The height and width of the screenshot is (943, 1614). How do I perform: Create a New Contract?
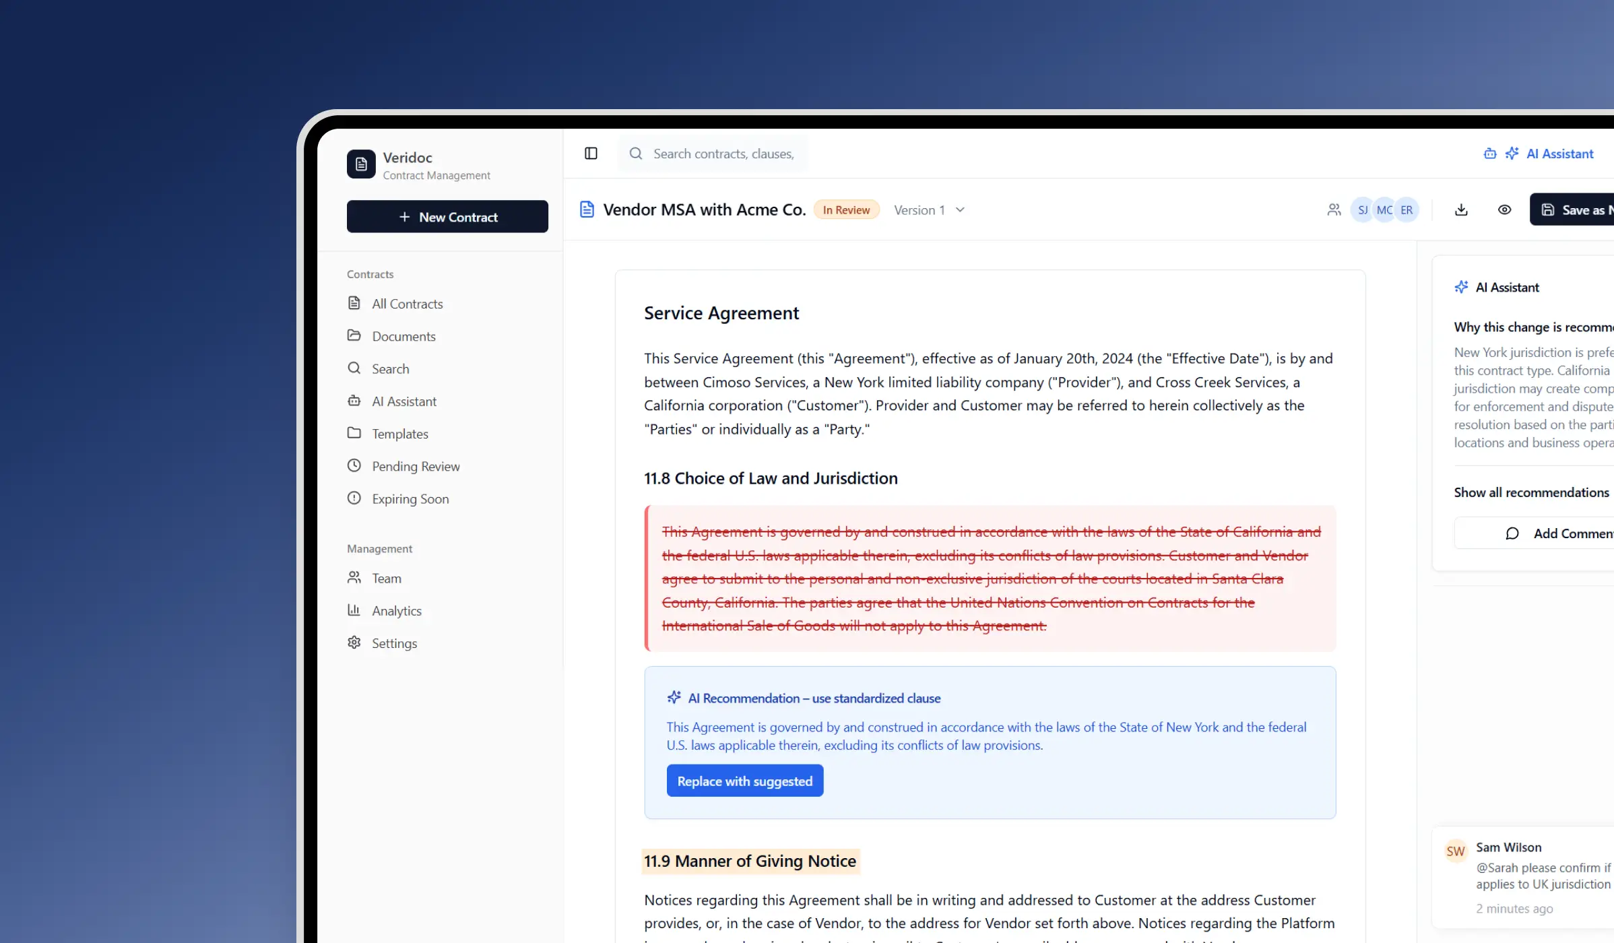point(447,216)
